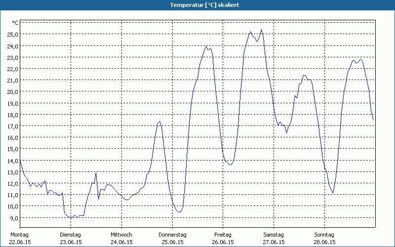Screen dimensions: 395x247
Task: Click the 23.06.15 date label
Action: pyautogui.click(x=71, y=242)
